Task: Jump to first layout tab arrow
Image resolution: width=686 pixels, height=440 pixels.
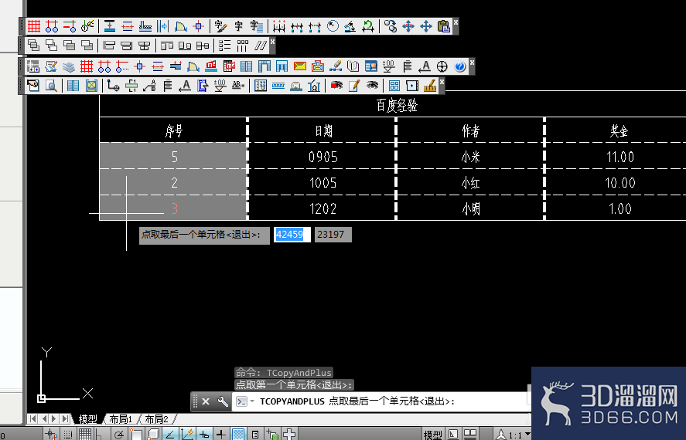Action: (x=32, y=418)
